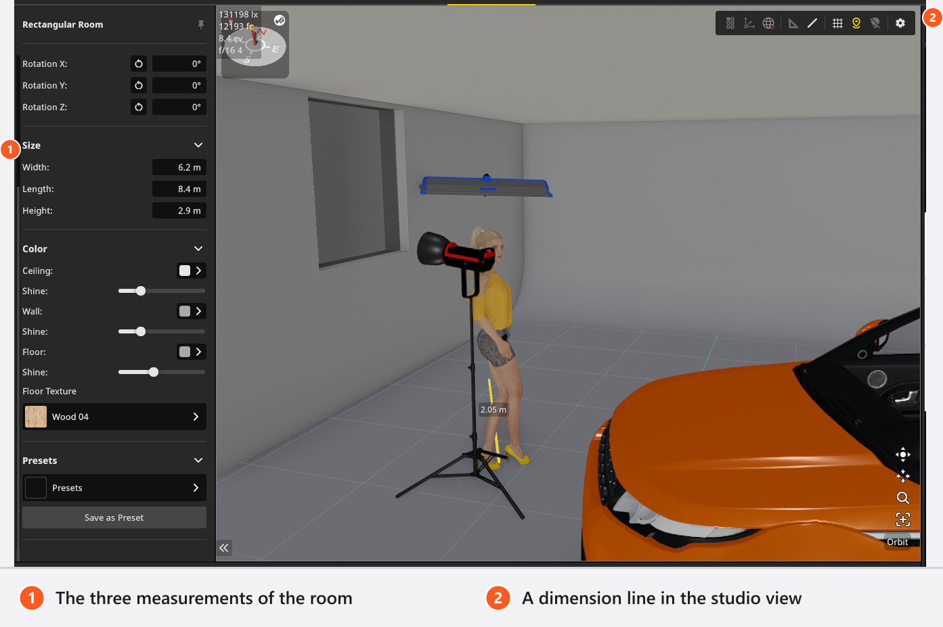This screenshot has width=943, height=627.
Task: Select the set-square measuring tool icon
Action: coord(793,23)
